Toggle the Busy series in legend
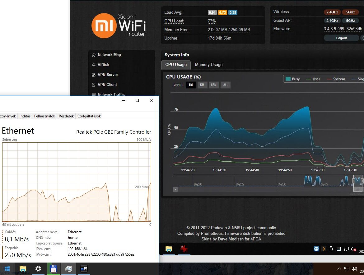The height and width of the screenshot is (275, 364). (x=292, y=79)
